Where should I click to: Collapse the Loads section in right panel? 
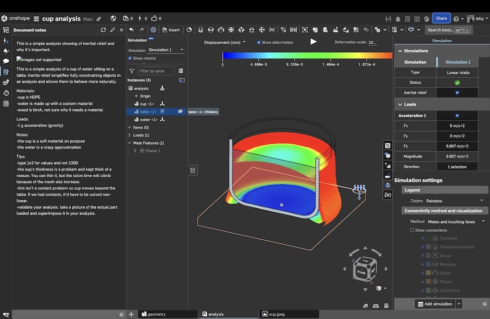[400, 104]
